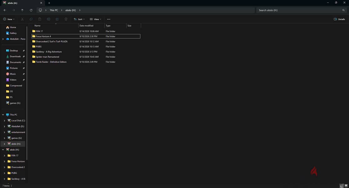Sort by the Type column header
349x188 pixels.
[115, 26]
